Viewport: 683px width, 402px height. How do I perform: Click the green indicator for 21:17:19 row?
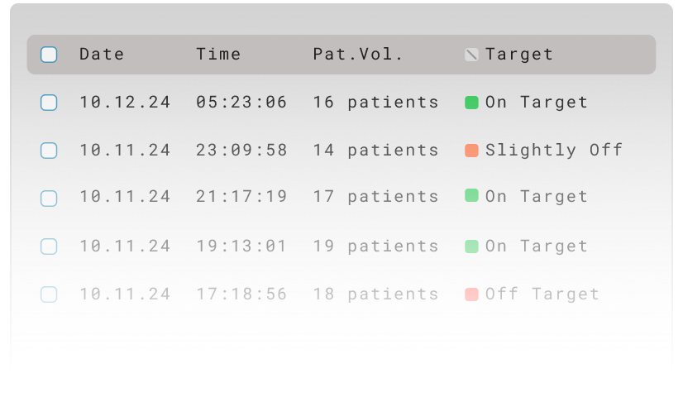point(471,195)
